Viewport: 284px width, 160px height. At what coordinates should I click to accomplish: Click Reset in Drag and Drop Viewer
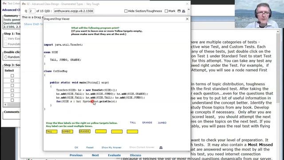click(90, 148)
